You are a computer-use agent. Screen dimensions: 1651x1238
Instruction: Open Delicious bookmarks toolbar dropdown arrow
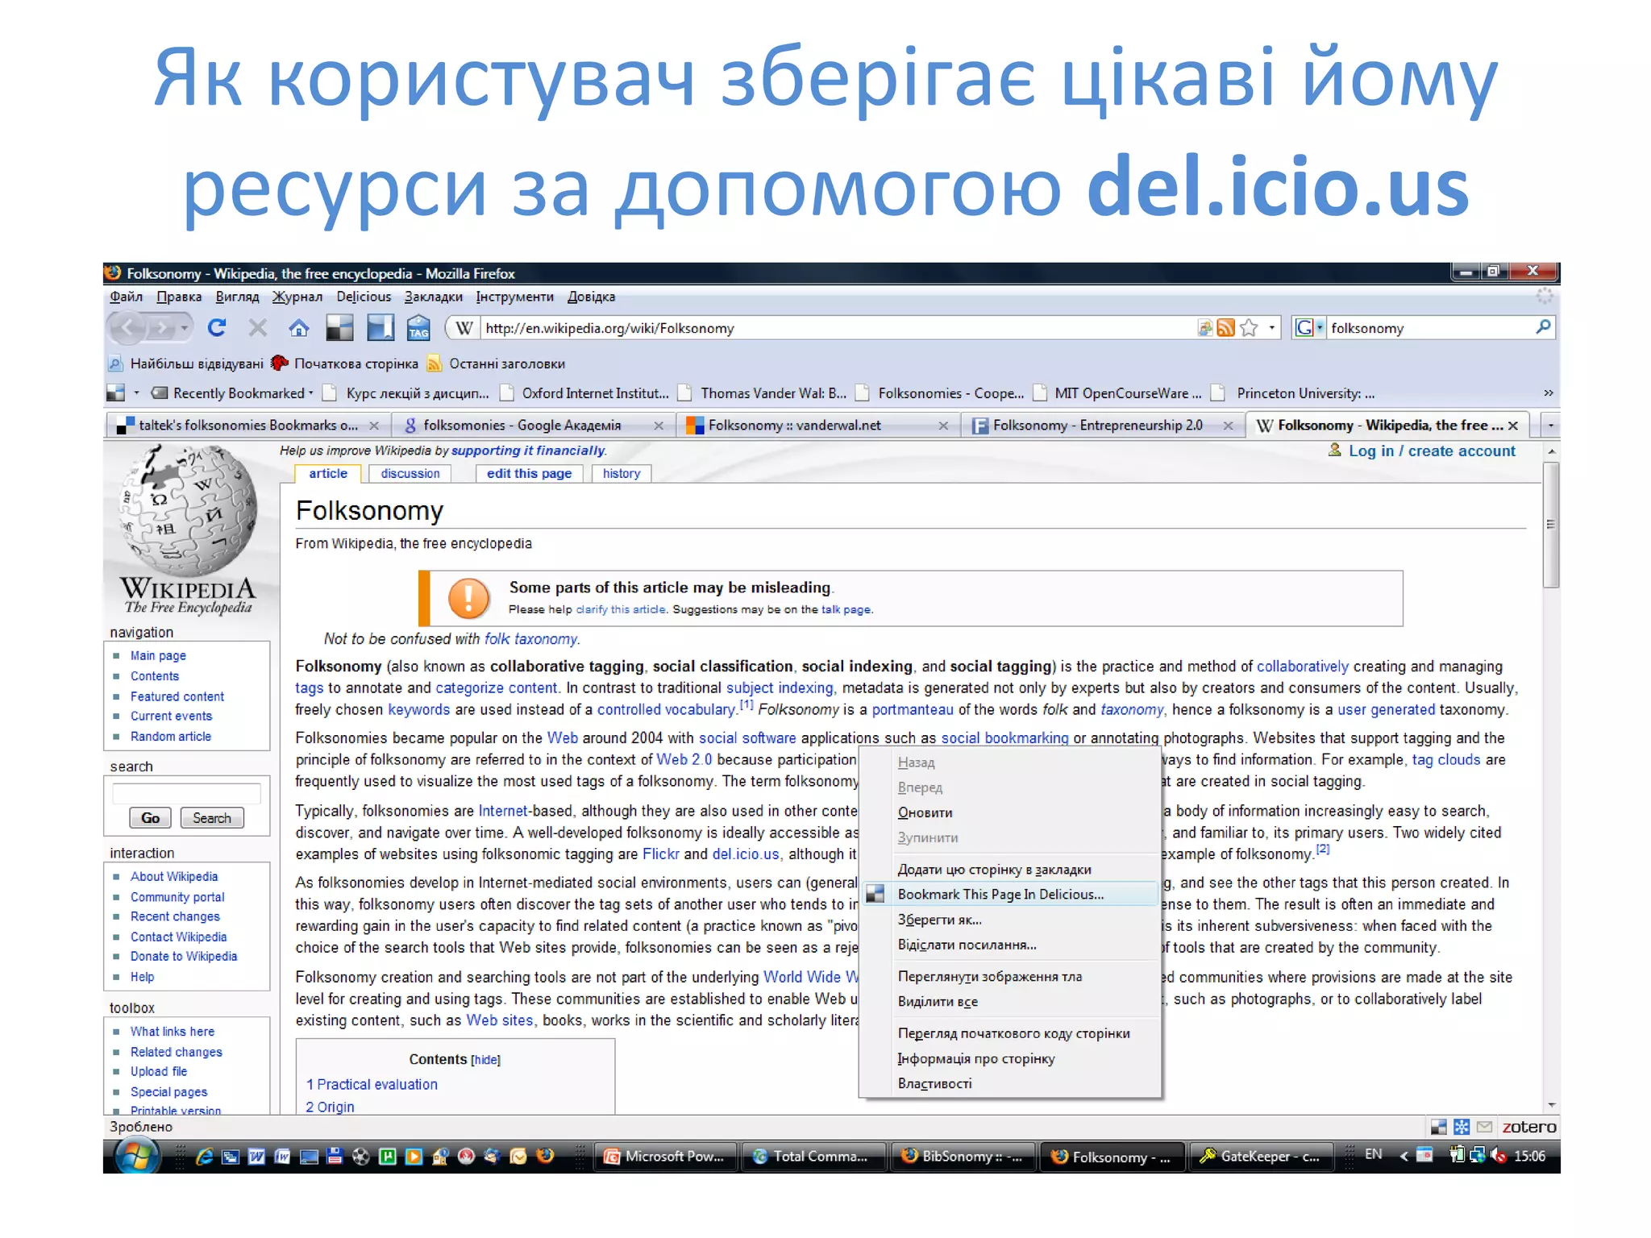pos(136,393)
